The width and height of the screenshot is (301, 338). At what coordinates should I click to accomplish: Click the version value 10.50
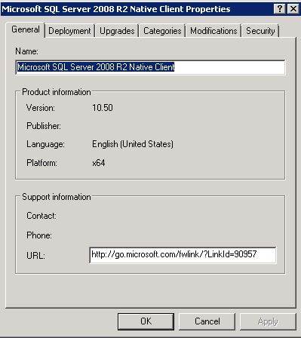pos(103,108)
